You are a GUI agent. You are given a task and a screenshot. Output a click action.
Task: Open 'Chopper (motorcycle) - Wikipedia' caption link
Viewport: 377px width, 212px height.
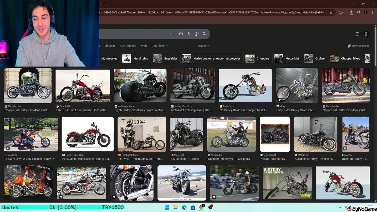point(229,159)
